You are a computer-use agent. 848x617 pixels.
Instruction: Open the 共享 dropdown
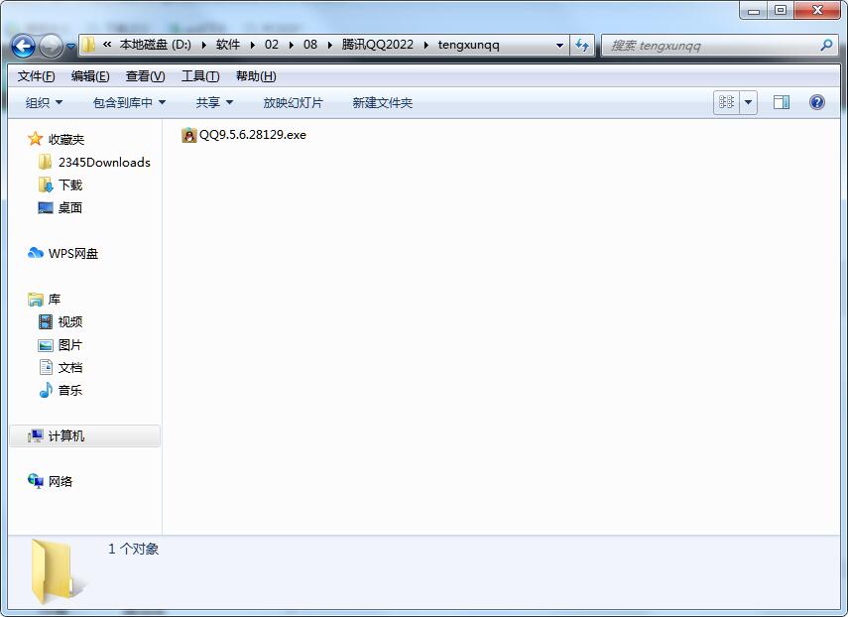(214, 103)
